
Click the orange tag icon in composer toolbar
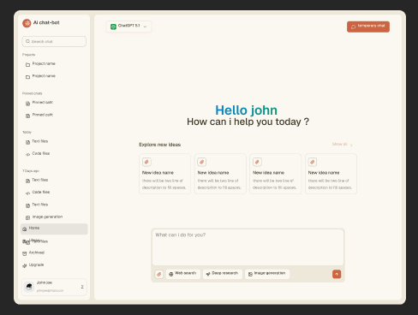click(x=159, y=274)
